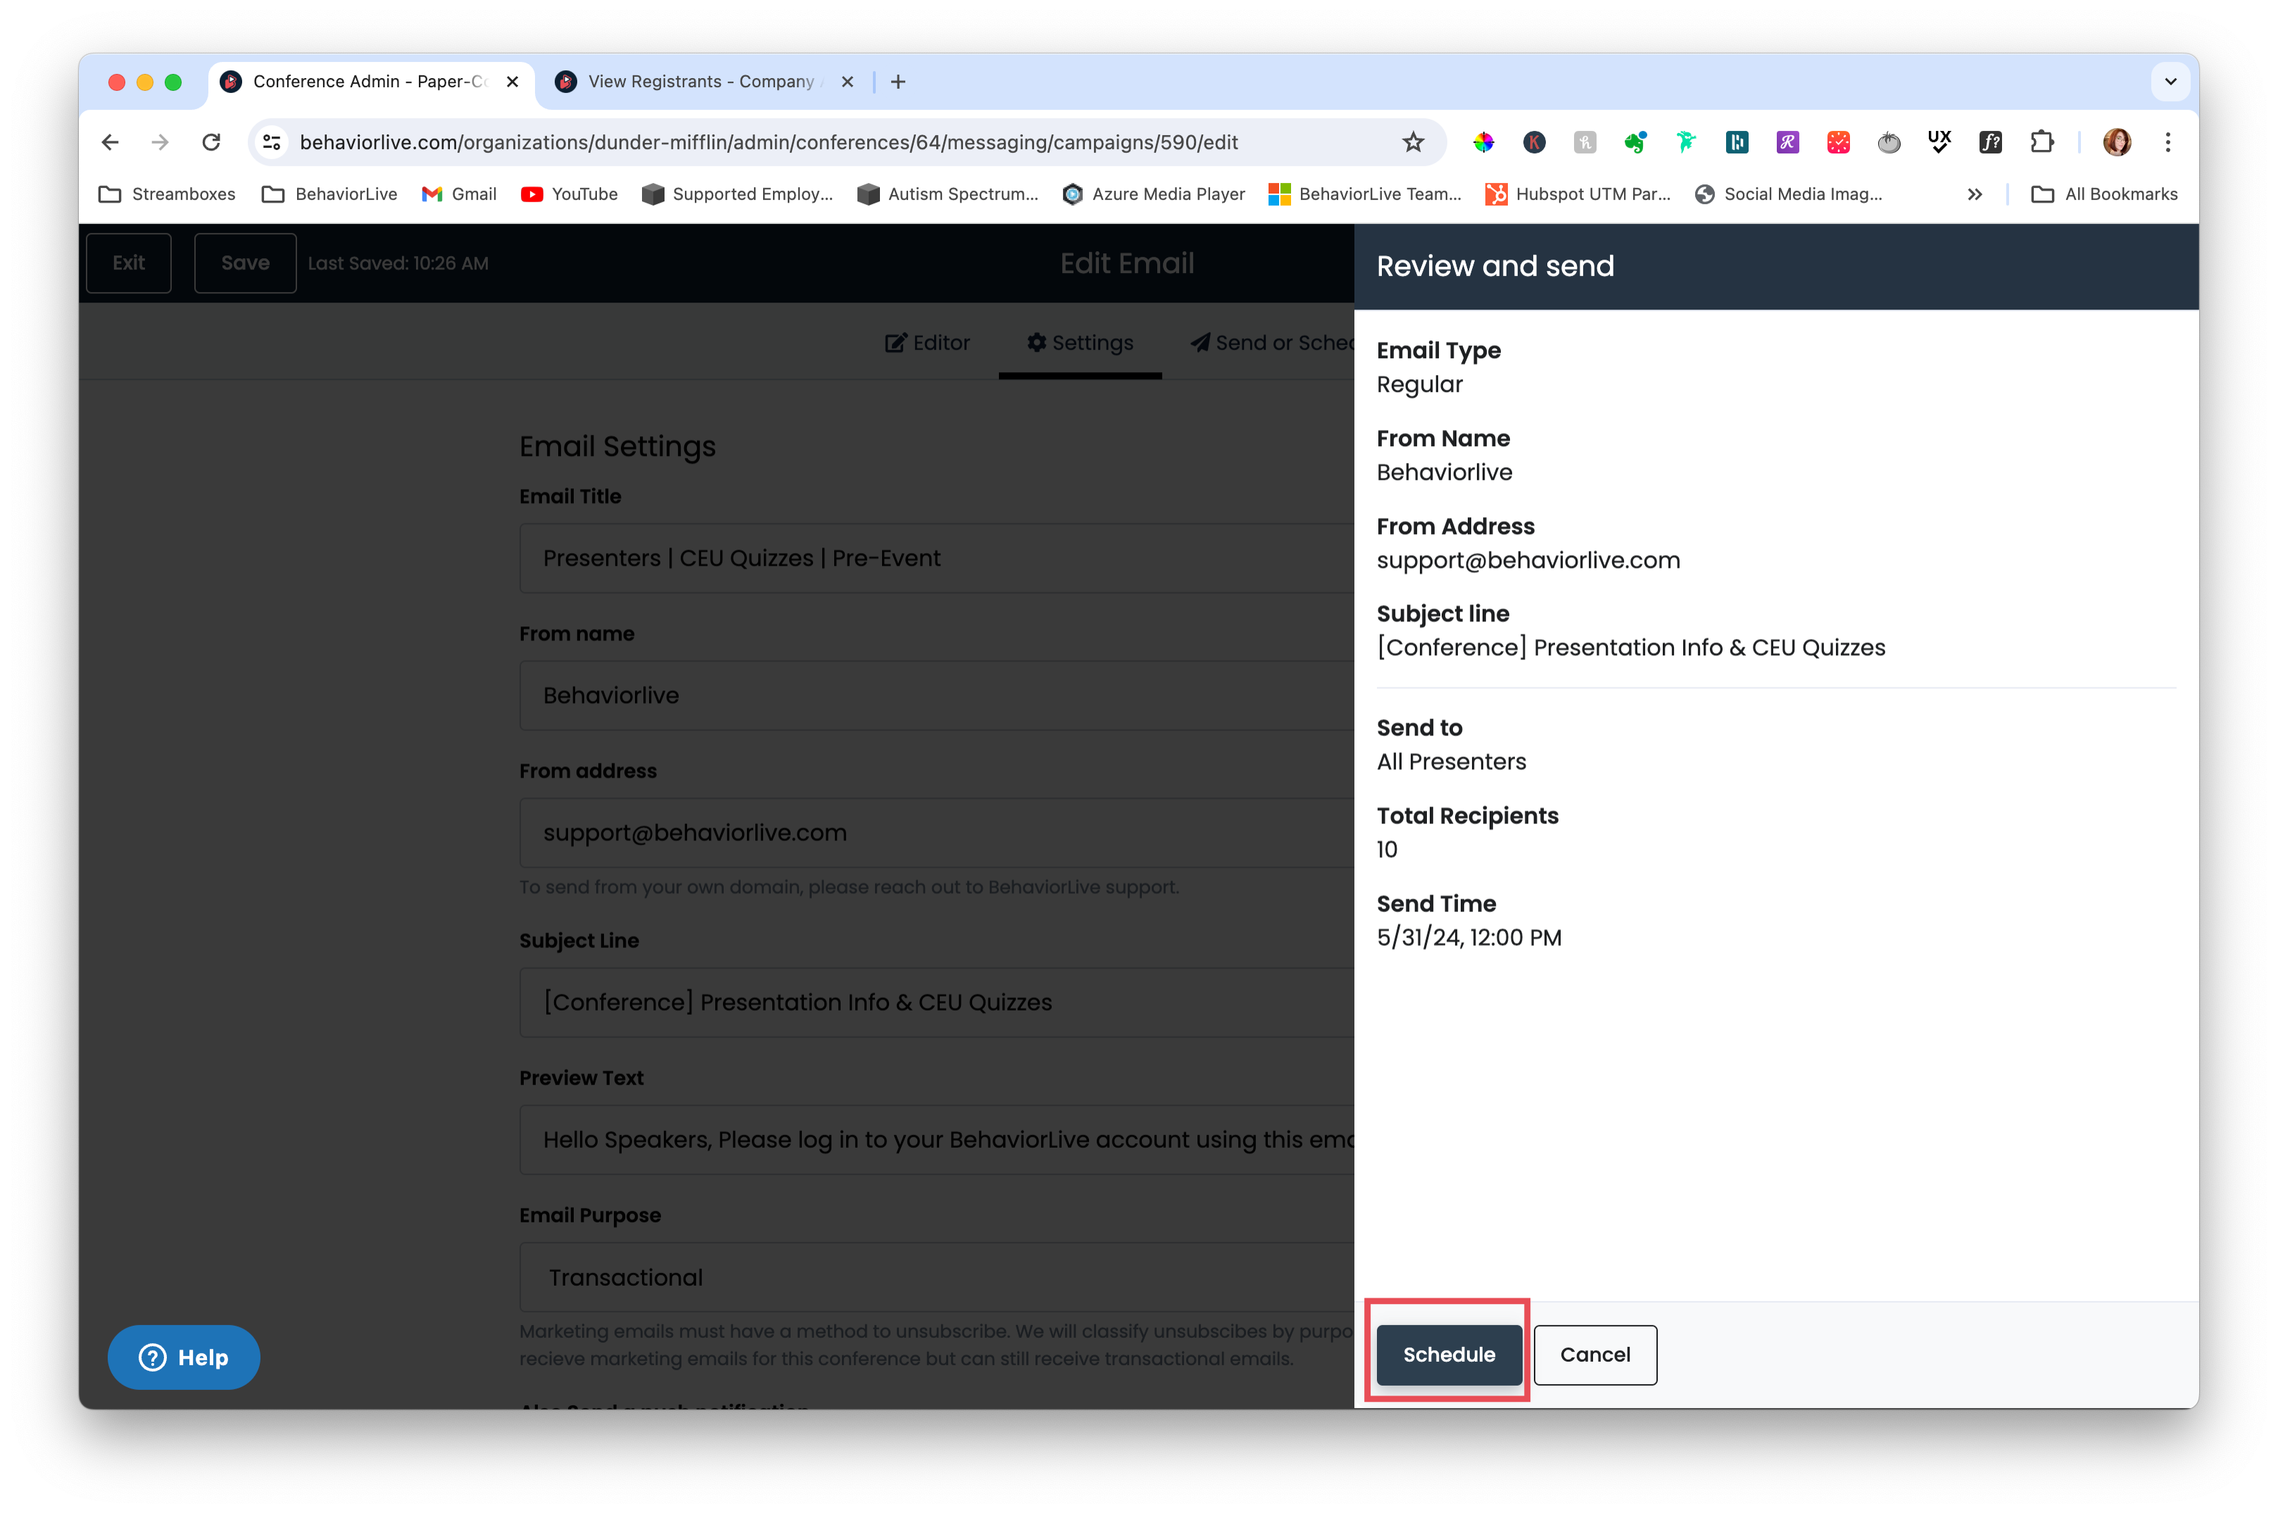Image resolution: width=2278 pixels, height=1513 pixels.
Task: Open new browser tab with plus
Action: pos(898,82)
